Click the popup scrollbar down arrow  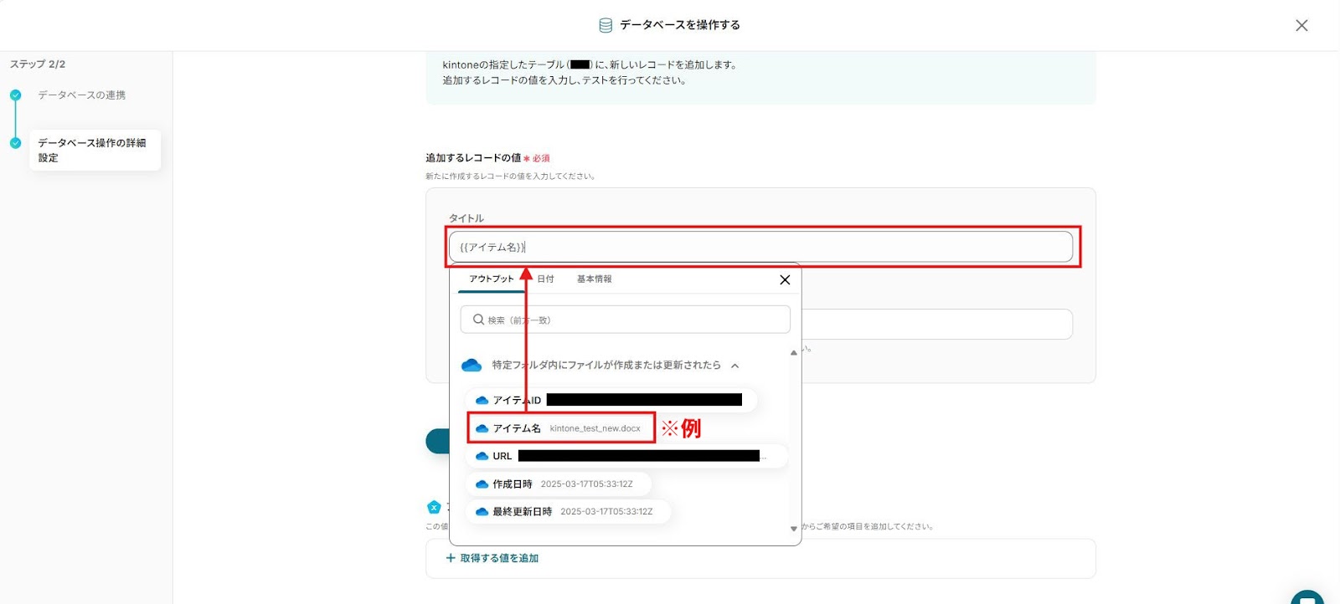[794, 529]
